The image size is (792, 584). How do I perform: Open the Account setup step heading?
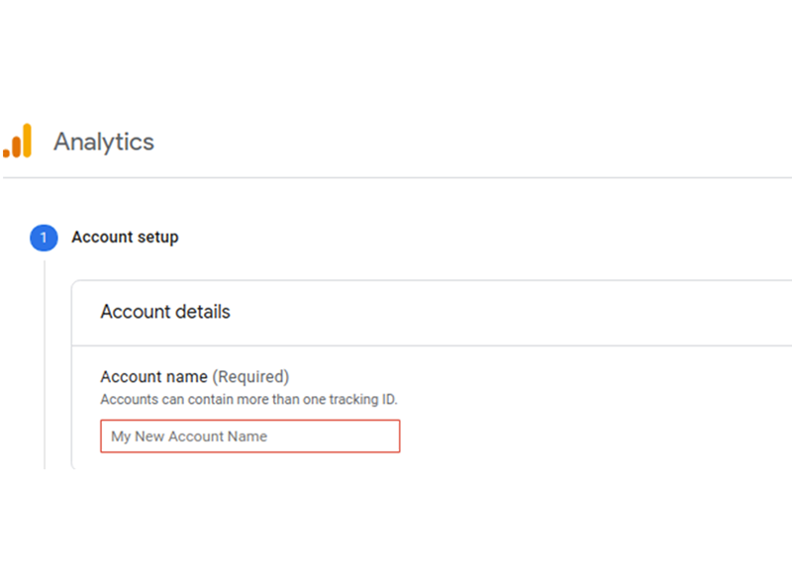click(125, 237)
